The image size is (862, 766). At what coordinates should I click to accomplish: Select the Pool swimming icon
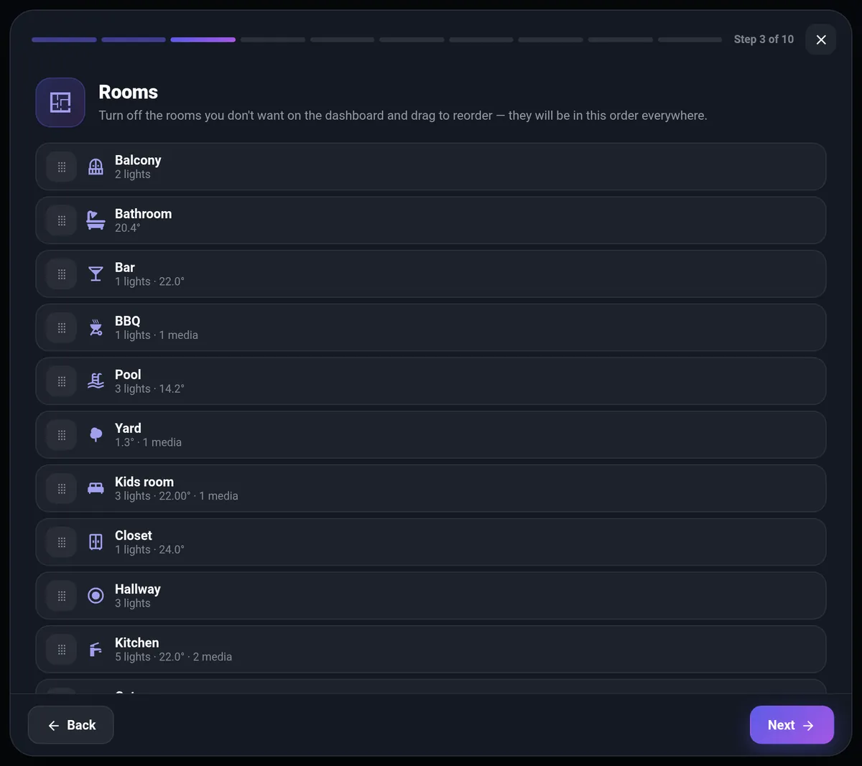tap(96, 381)
